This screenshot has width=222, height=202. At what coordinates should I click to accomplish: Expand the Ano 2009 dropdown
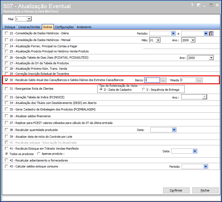point(193,40)
